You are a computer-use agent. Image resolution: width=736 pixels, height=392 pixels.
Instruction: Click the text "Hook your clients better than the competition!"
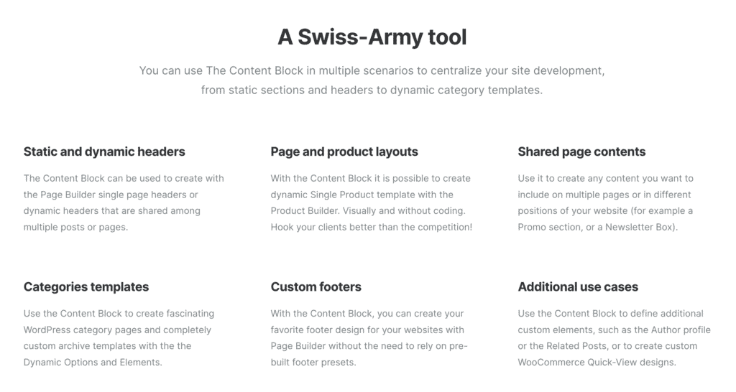(372, 227)
